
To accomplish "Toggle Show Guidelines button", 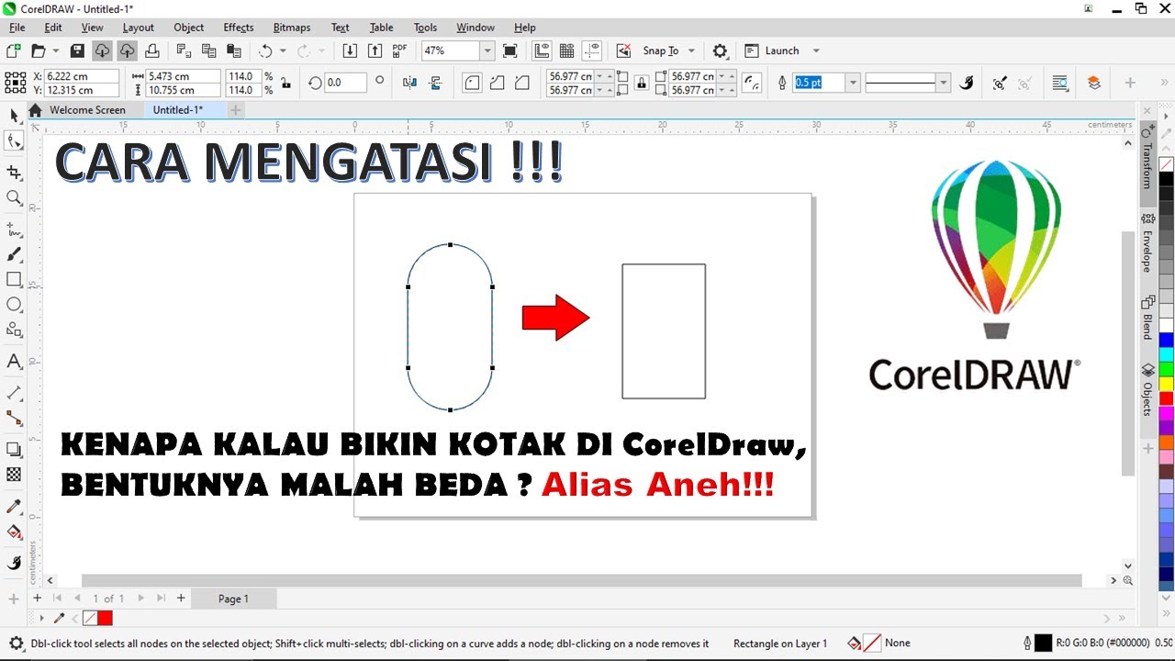I will (592, 50).
